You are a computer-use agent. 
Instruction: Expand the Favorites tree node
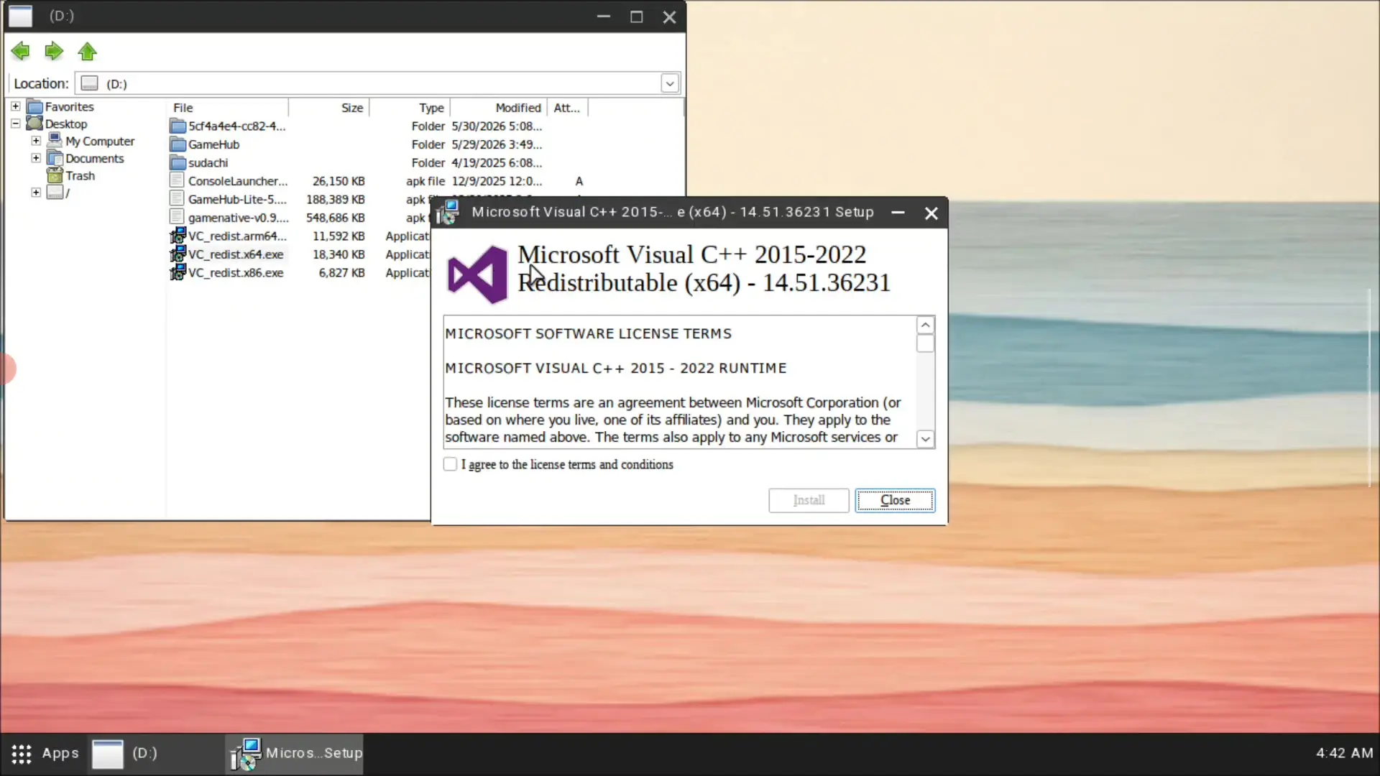click(15, 106)
